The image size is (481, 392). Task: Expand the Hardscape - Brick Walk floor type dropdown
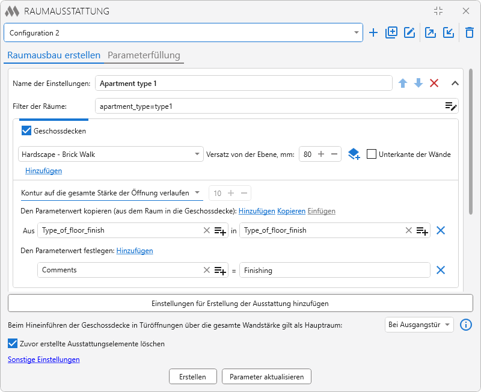111,154
